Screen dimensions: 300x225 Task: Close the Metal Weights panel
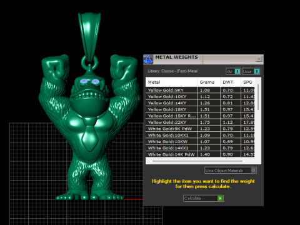click(x=259, y=59)
